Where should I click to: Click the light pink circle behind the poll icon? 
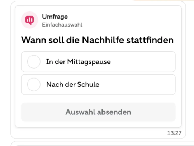tap(29, 20)
